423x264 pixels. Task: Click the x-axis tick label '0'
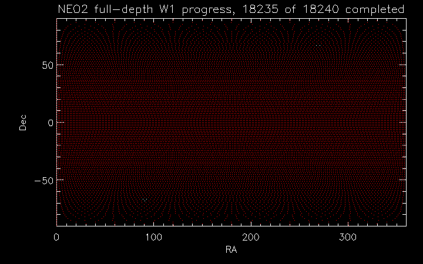tap(56, 237)
